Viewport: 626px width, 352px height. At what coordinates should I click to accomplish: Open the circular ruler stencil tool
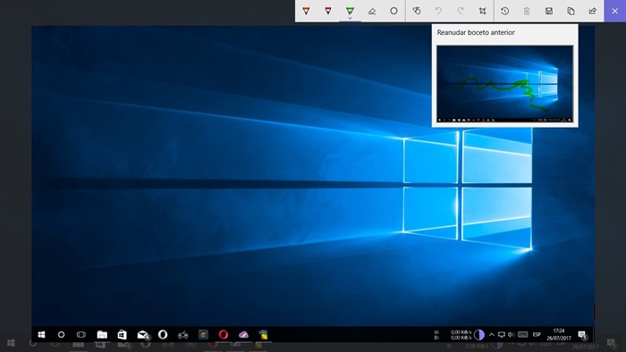[x=393, y=11]
